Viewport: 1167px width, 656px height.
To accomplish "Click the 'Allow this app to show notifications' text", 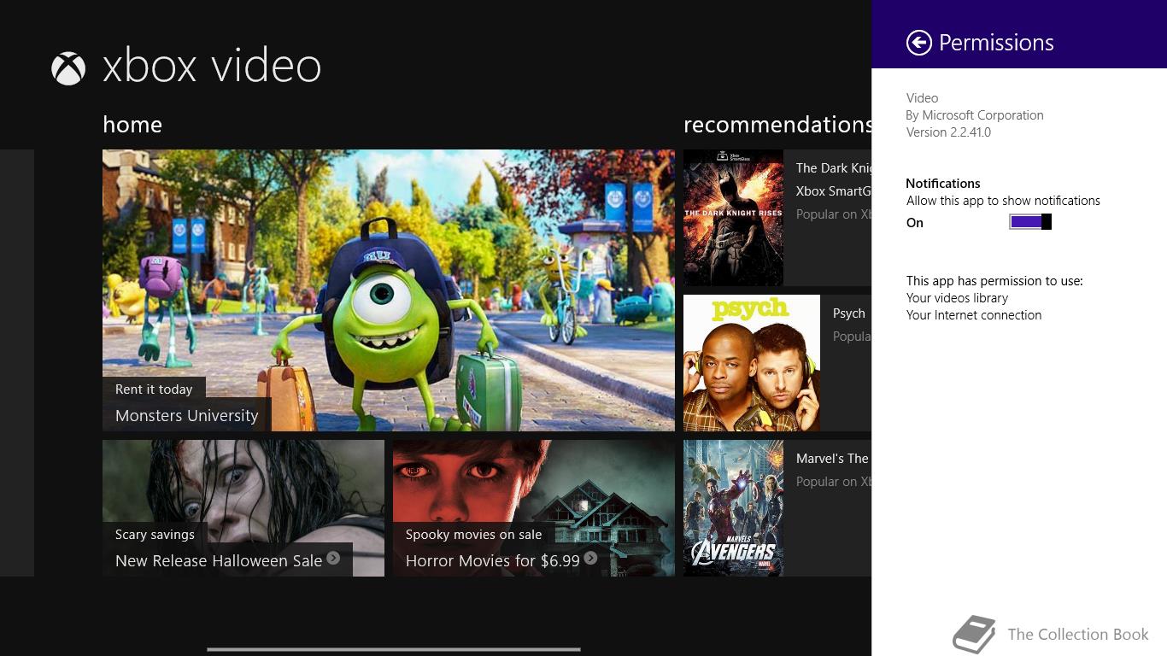I will pos(1003,201).
